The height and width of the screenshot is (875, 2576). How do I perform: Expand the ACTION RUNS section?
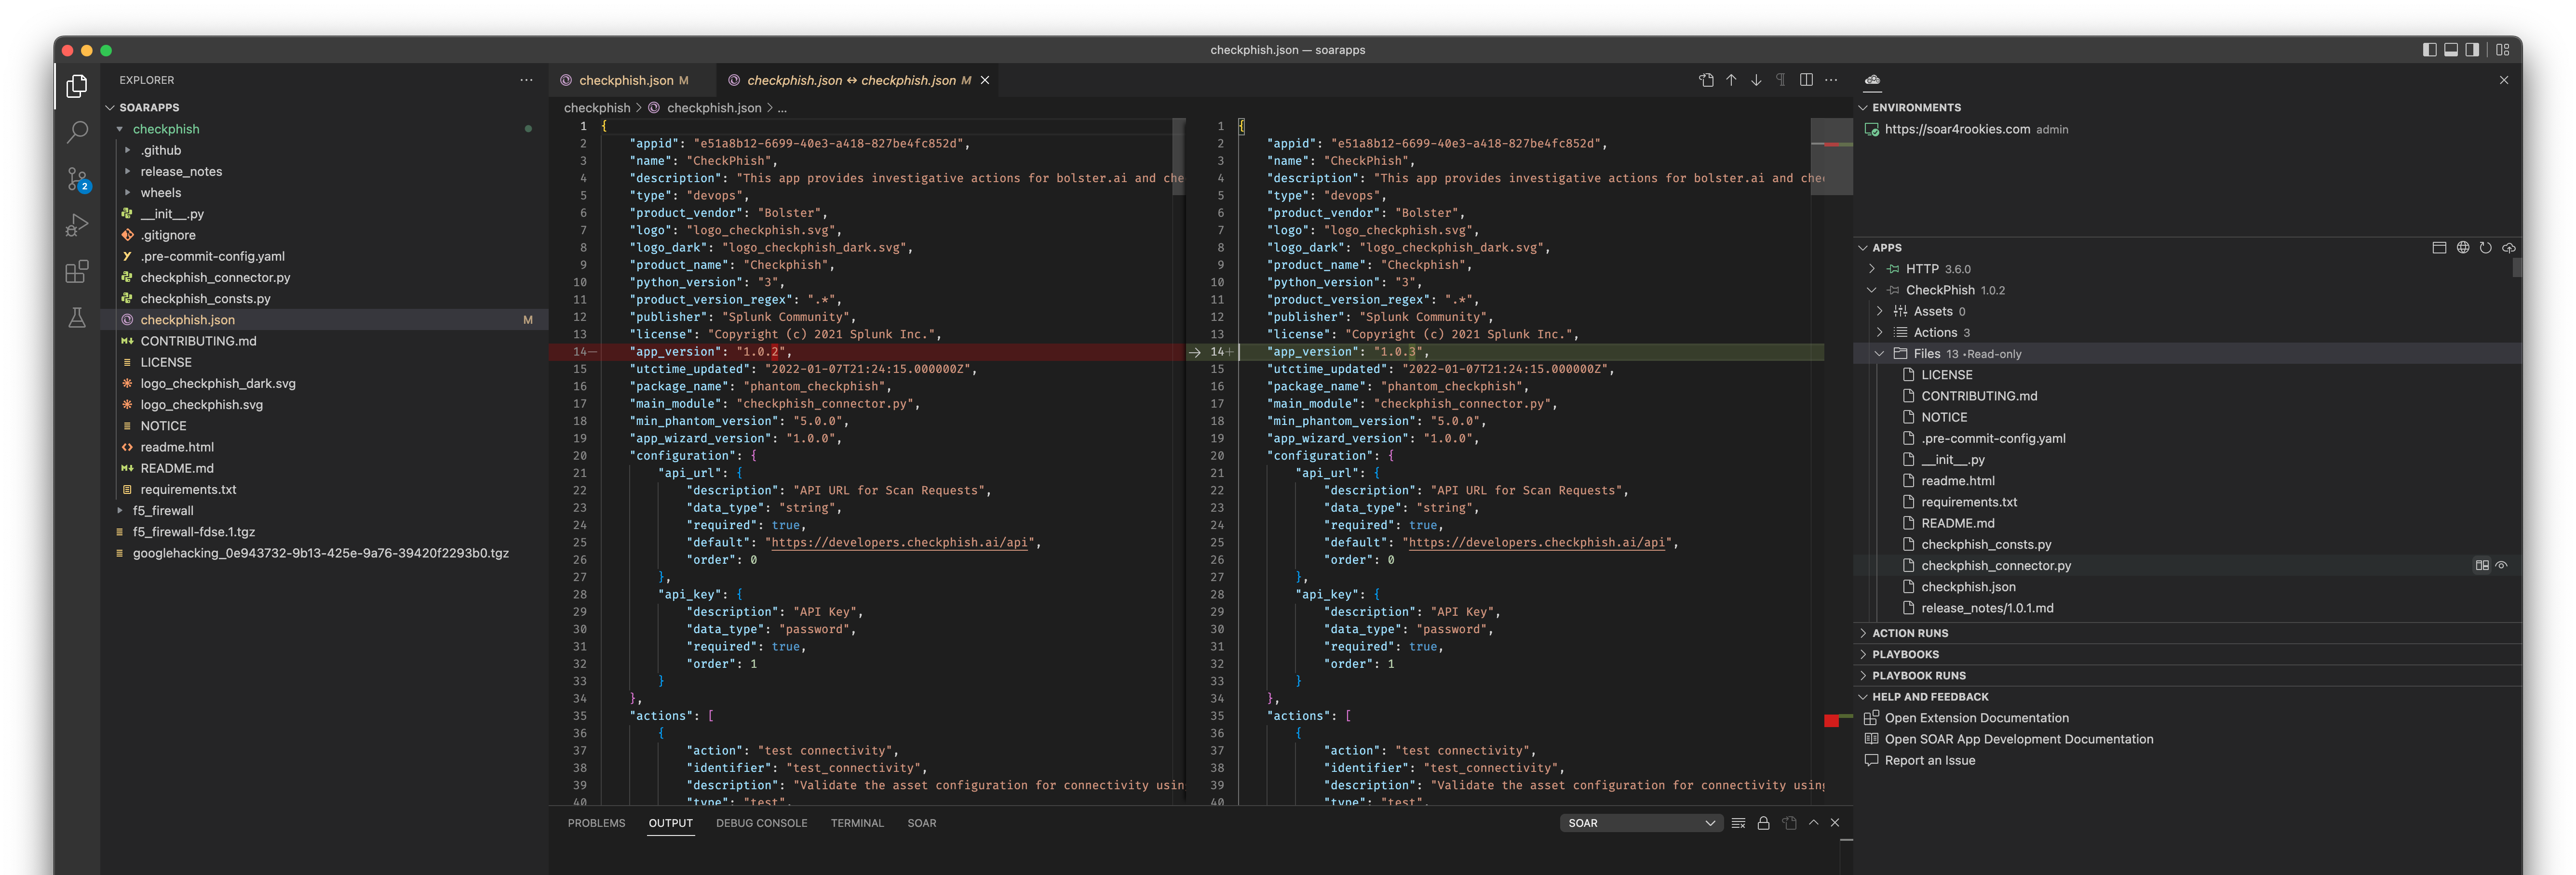click(x=1863, y=633)
